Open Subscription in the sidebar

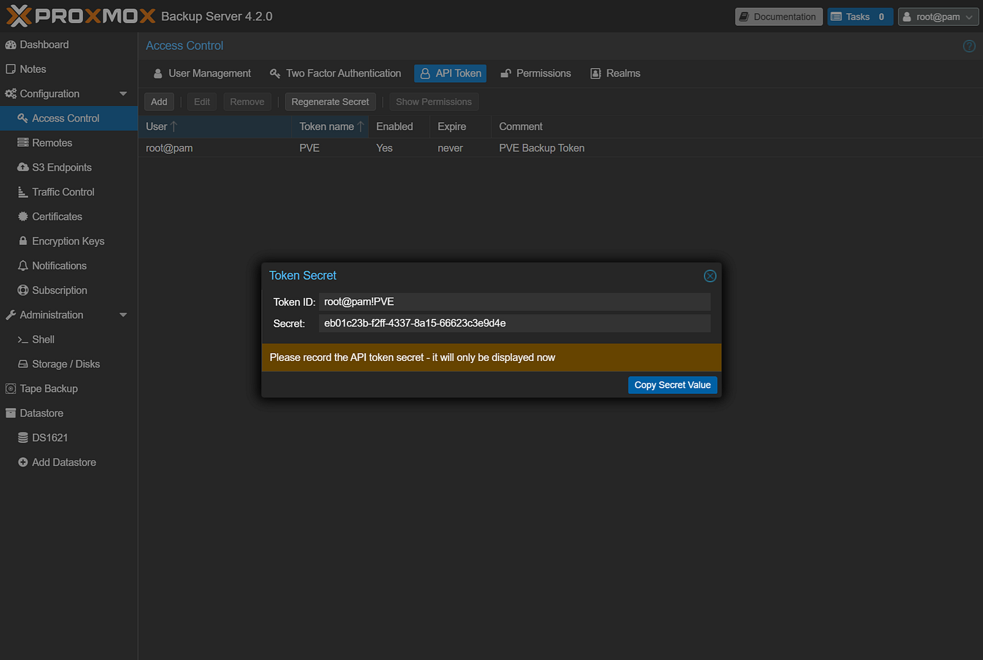tap(69, 291)
